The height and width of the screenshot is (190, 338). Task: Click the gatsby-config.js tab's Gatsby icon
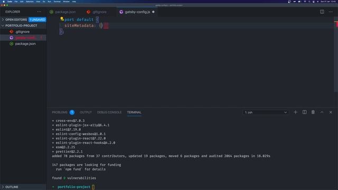pyautogui.click(x=121, y=12)
